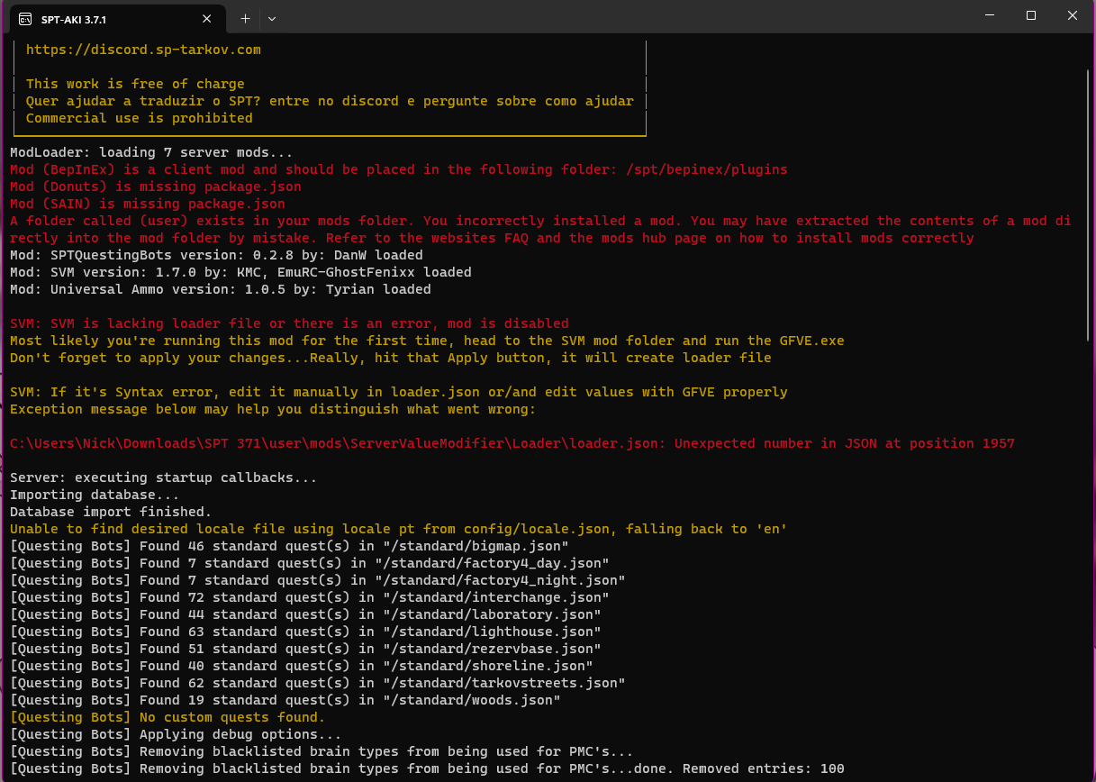1096x782 pixels.
Task: Select the SPT-AKI 3.7.1 tab
Action: click(x=116, y=18)
